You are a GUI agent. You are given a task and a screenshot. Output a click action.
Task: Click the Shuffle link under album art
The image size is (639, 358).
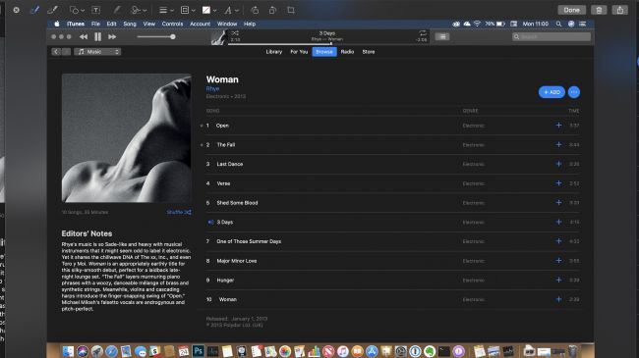(x=179, y=212)
